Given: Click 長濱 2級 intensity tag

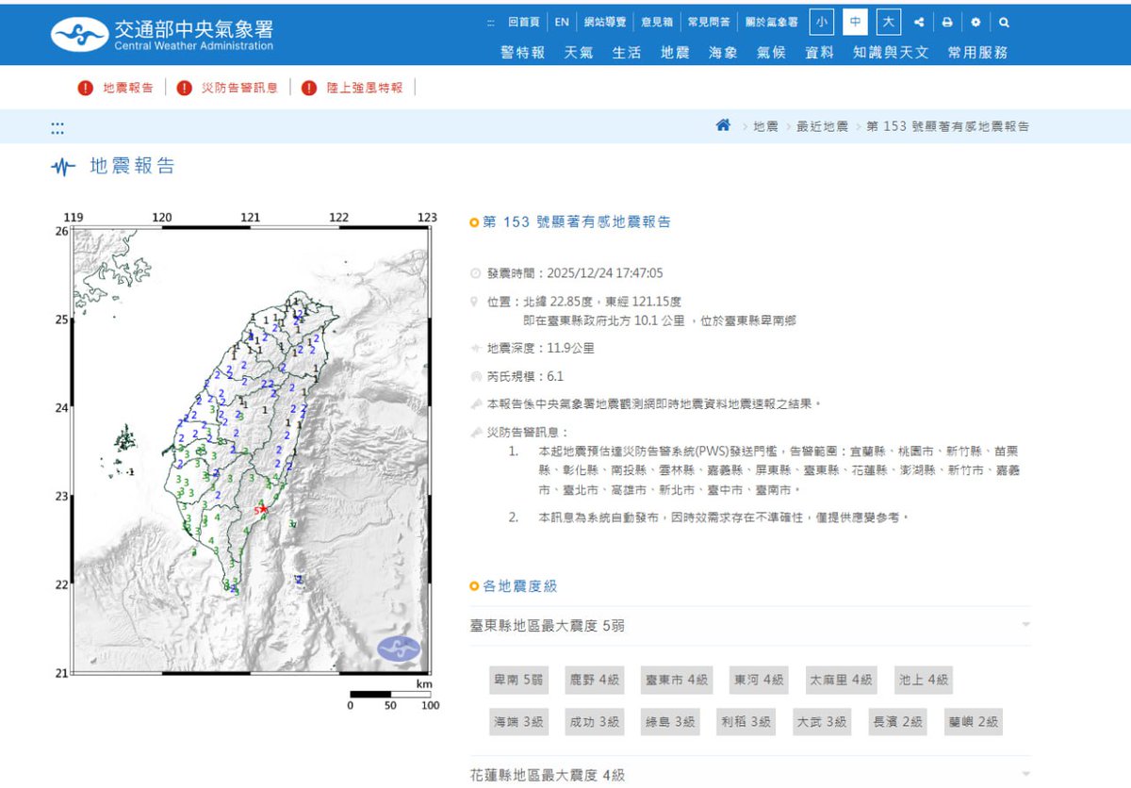Looking at the screenshot, I should tap(898, 722).
